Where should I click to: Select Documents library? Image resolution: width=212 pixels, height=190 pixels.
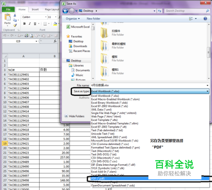point(81,70)
